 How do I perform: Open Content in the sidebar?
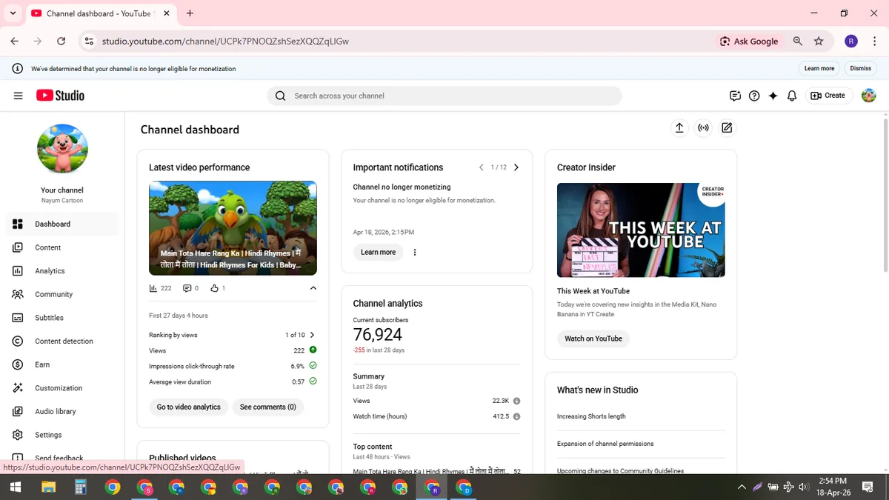tap(62, 247)
